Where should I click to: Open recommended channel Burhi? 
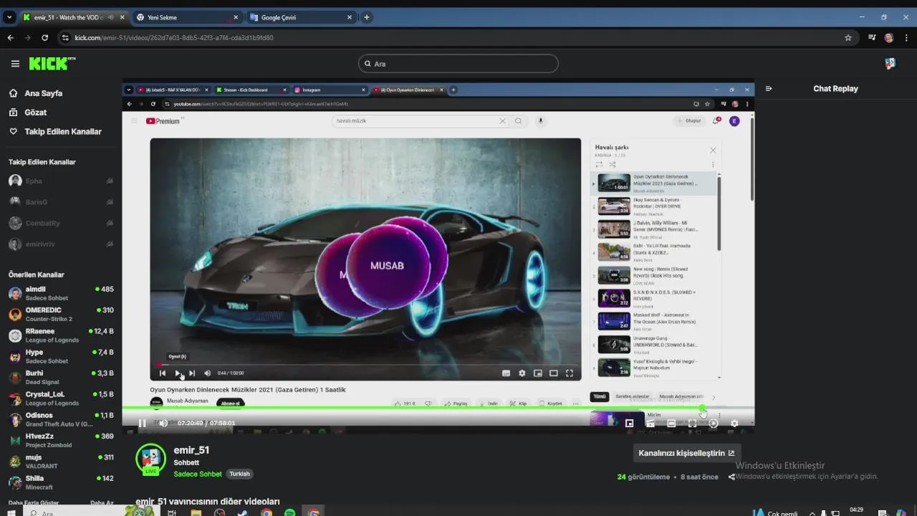(61, 378)
